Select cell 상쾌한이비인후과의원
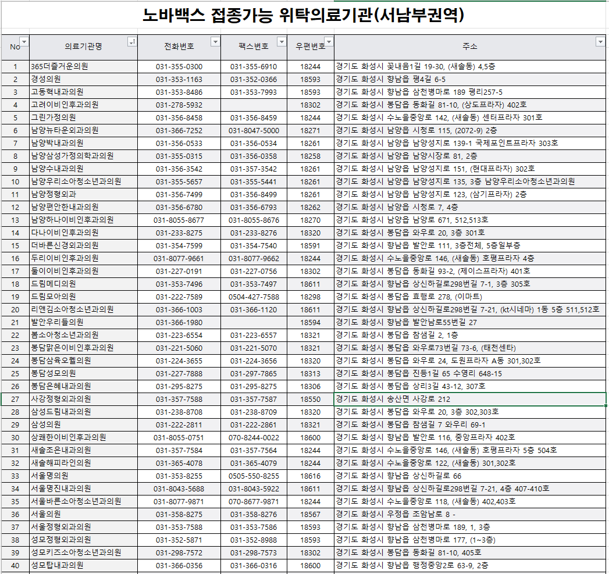The image size is (609, 574). (x=84, y=438)
